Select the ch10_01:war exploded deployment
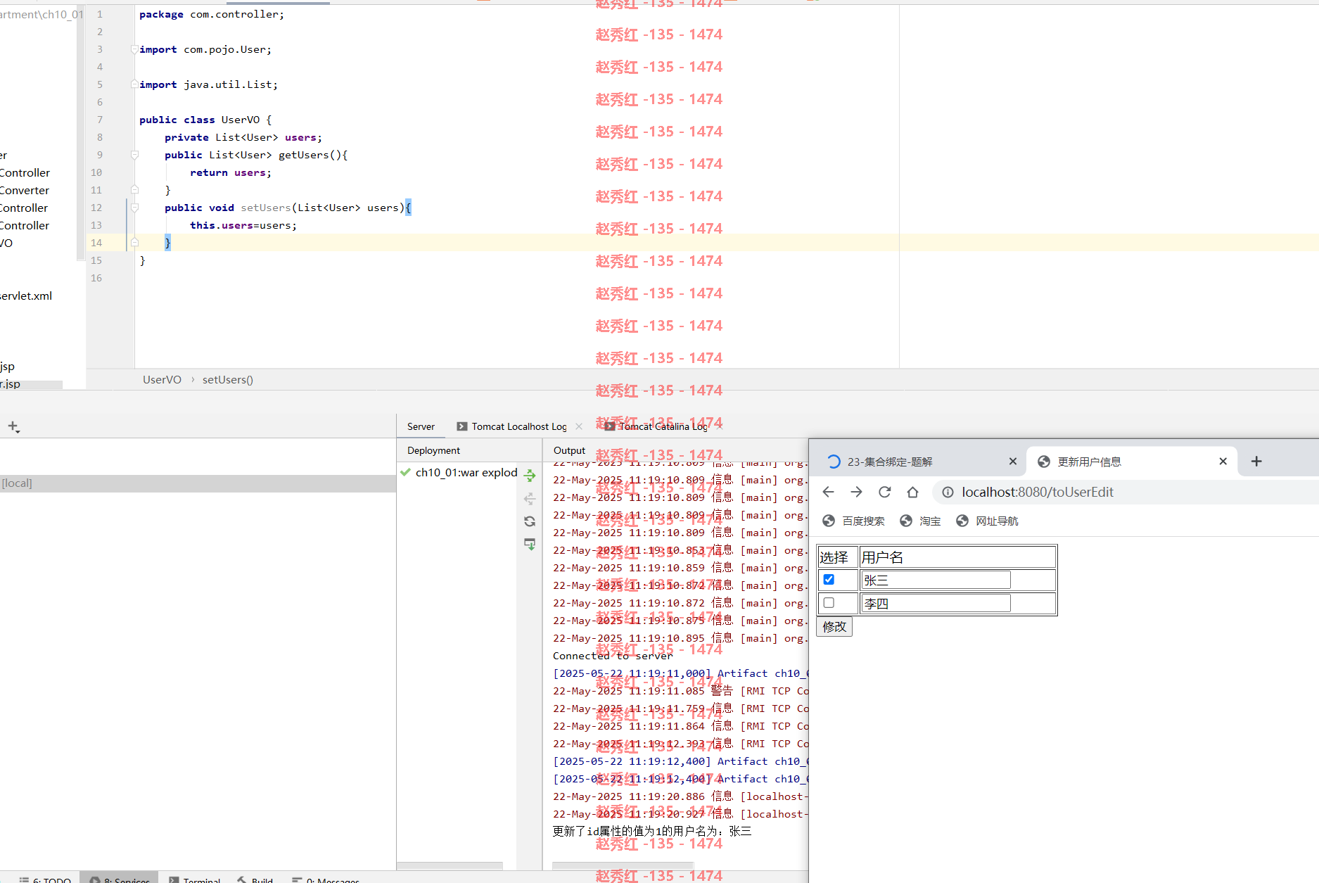 [x=460, y=473]
